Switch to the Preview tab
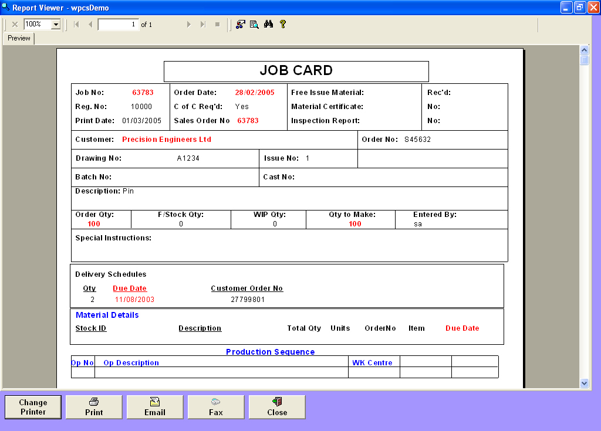 pos(18,38)
